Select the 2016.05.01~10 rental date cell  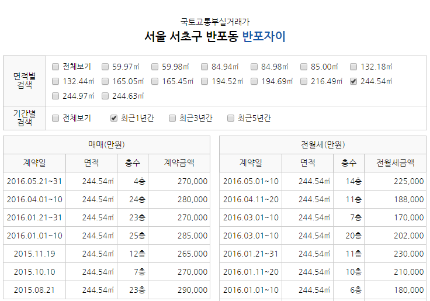click(251, 181)
